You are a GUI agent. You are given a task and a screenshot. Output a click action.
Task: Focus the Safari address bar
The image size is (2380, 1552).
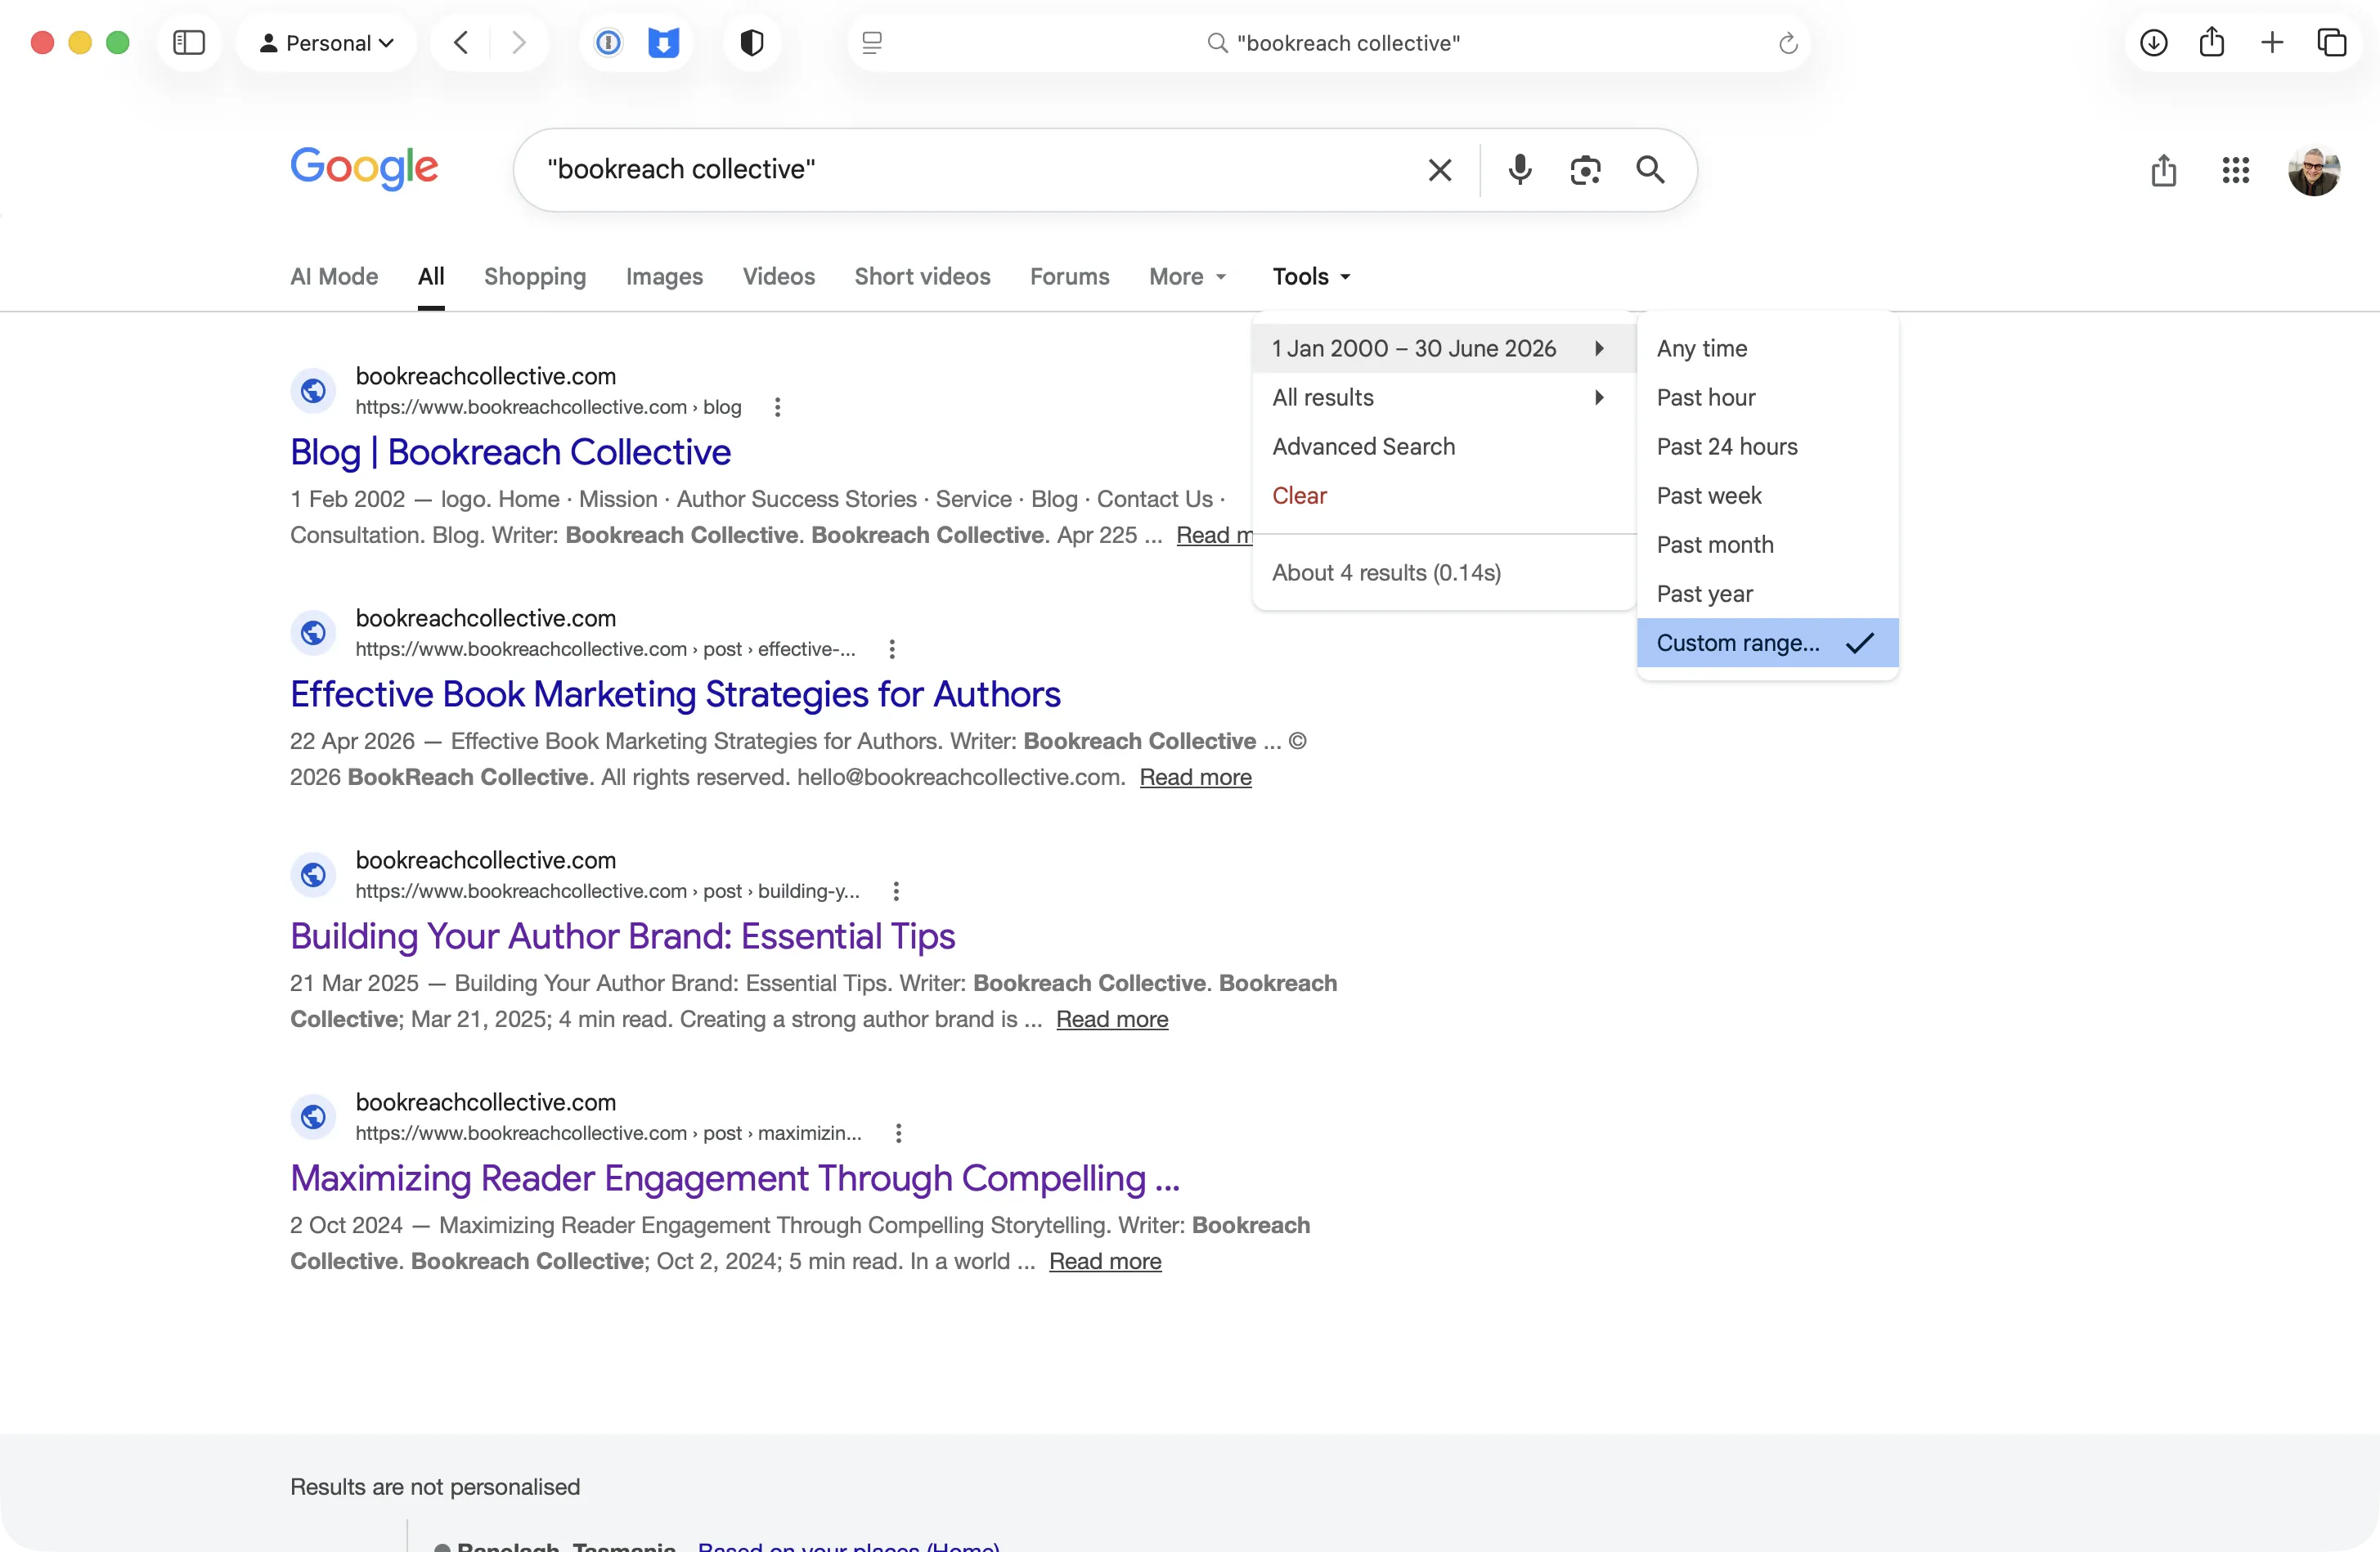[x=1330, y=43]
